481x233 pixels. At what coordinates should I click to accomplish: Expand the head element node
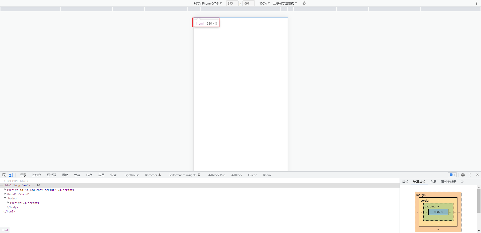(5, 194)
